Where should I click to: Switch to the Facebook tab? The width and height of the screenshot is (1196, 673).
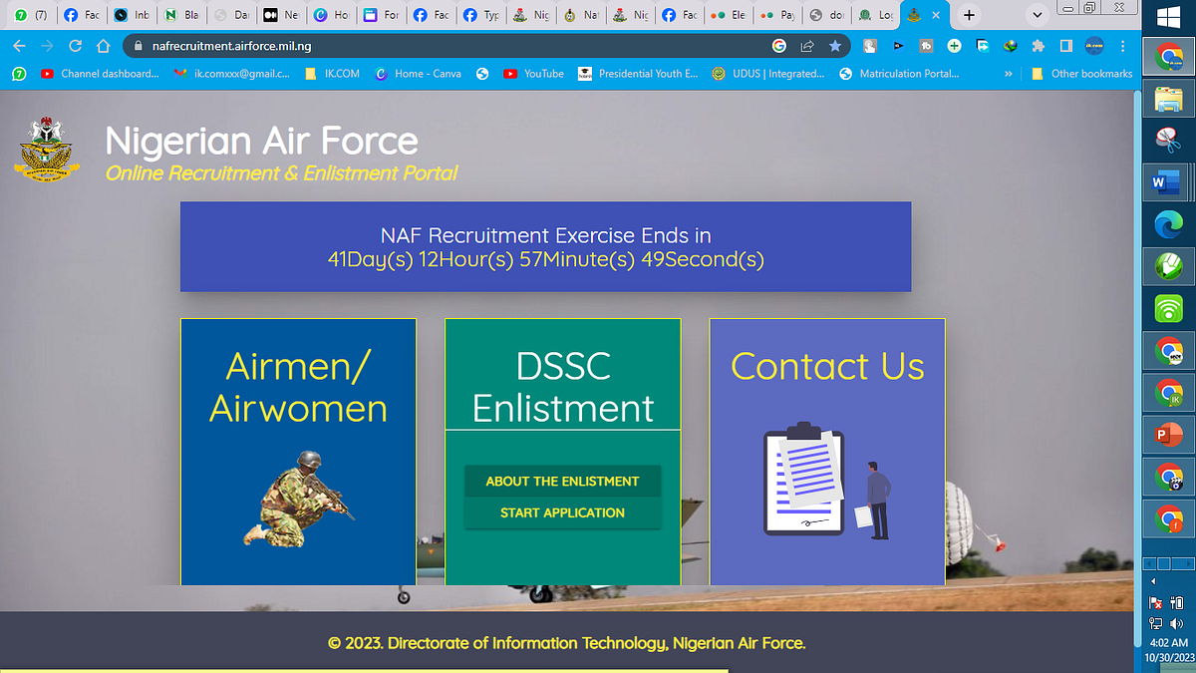click(81, 14)
